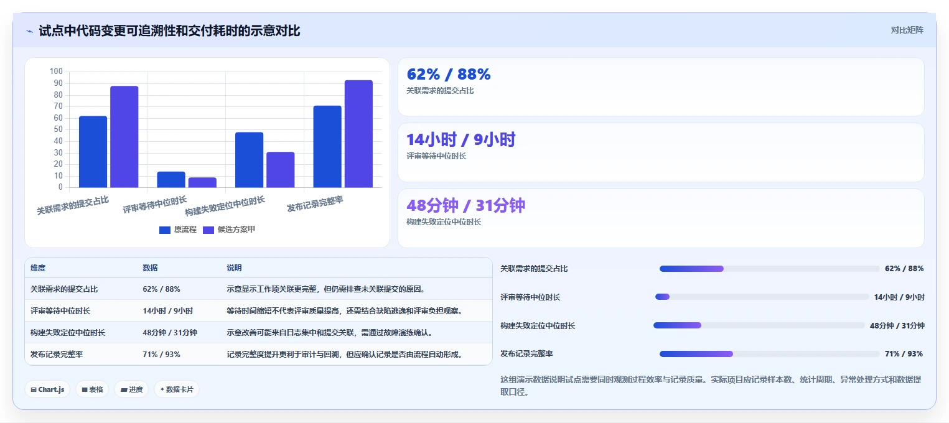
Task: Click the 构建失败定位中位时长 progress bar
Action: (759, 325)
